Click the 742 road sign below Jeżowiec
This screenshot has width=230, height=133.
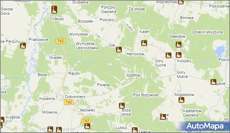click(x=86, y=121)
